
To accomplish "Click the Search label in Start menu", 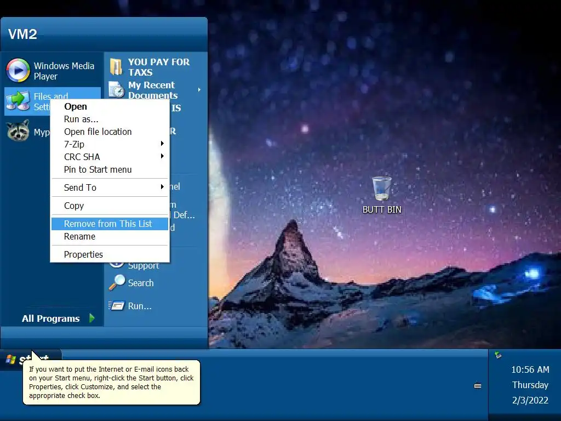I will [141, 283].
